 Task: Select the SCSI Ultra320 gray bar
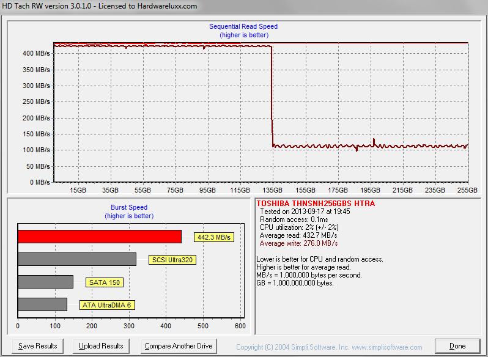77,259
